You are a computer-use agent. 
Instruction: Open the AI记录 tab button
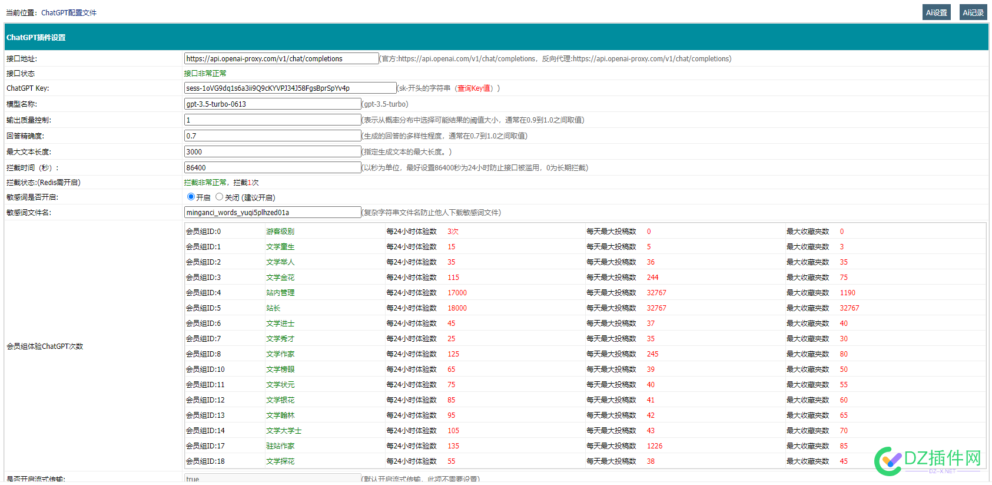[973, 12]
